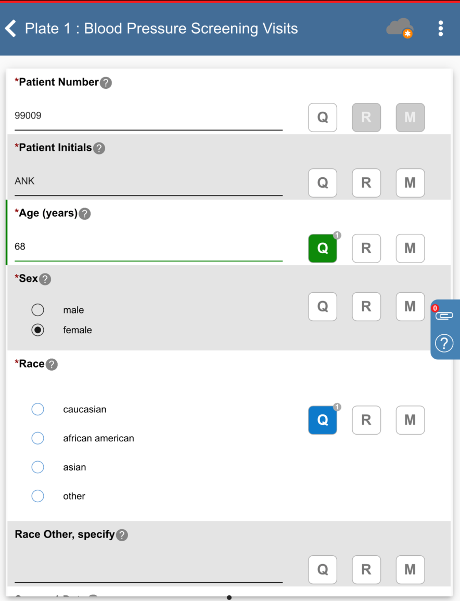Show help for Patient Number field
The image size is (460, 601).
(x=106, y=83)
